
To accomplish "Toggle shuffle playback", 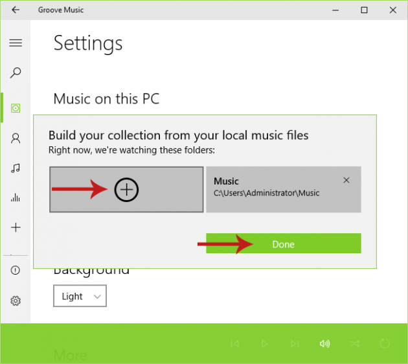I will 354,343.
